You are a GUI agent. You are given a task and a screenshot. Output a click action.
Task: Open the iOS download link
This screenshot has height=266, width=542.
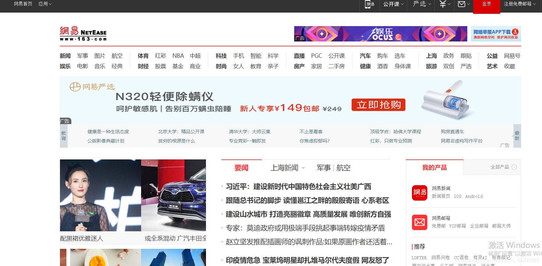(x=457, y=196)
